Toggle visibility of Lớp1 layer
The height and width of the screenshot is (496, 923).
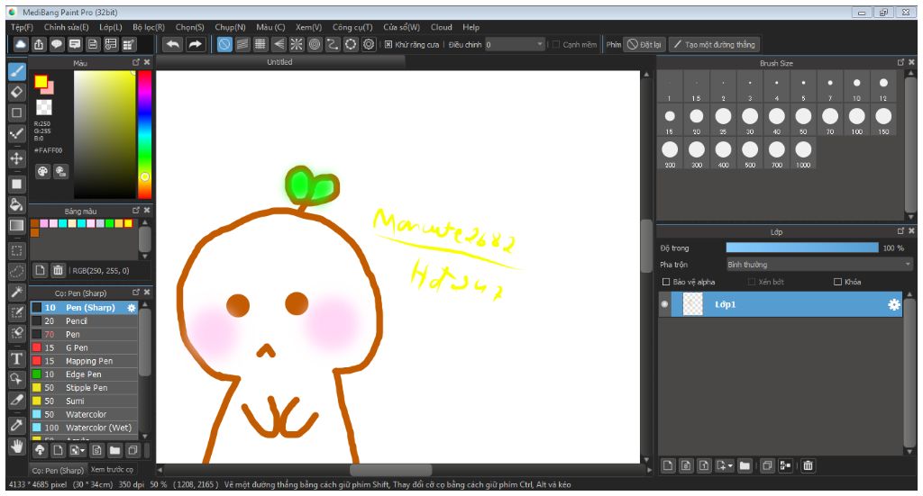[664, 304]
